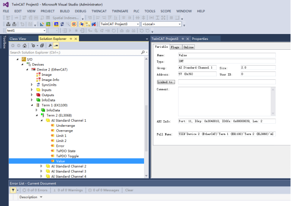Click the Term 2 (EL3068) terminal icon
This screenshot has width=291, height=206.
click(43, 115)
